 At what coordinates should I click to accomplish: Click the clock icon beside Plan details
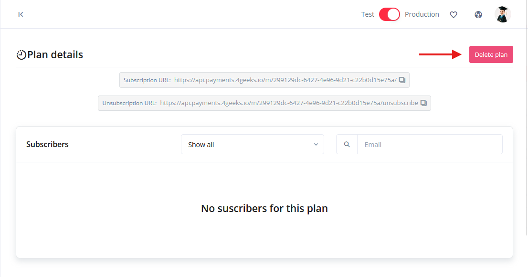(x=21, y=55)
